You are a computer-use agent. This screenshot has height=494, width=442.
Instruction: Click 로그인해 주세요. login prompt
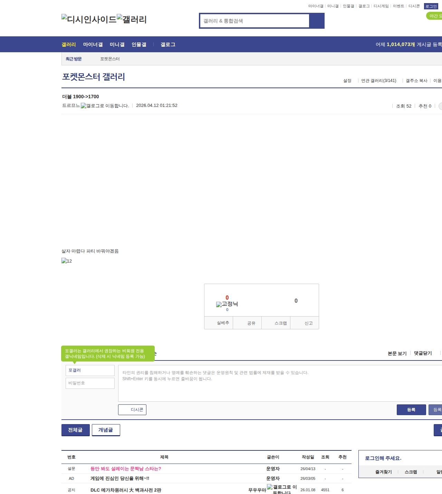click(383, 458)
